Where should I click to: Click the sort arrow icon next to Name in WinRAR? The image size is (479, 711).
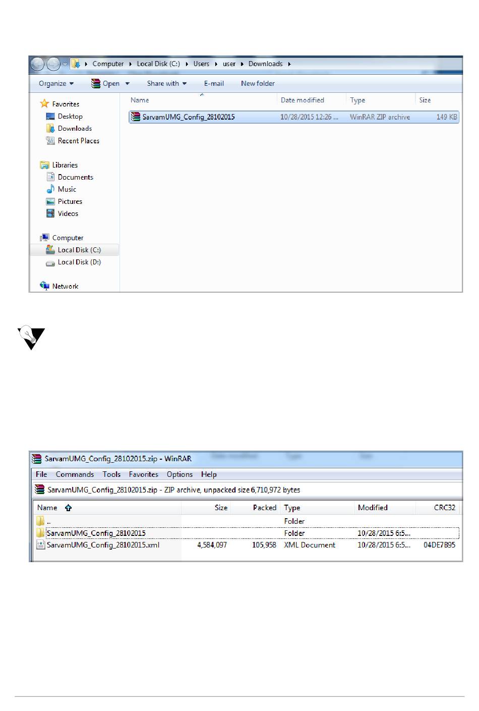68,508
